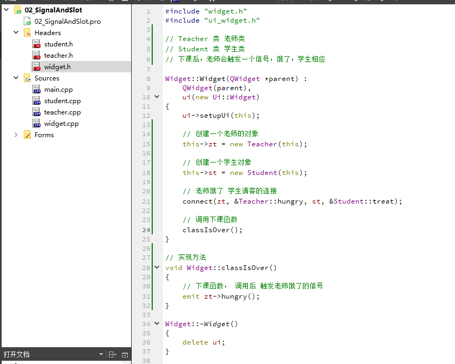Click the ui->setupUi(this); statement
Viewport: 455px width, 364px height.
click(x=221, y=116)
